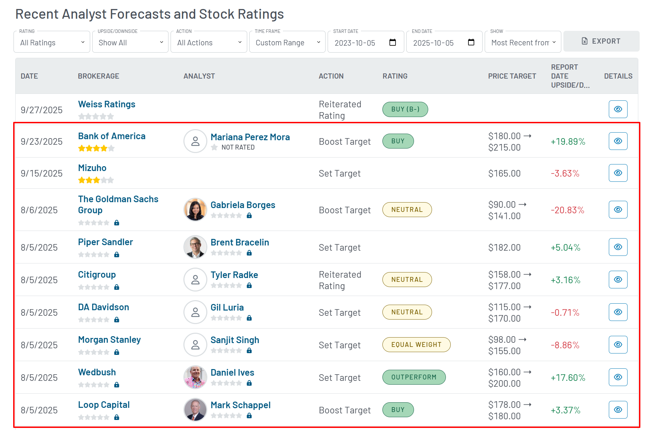Open Loop Capital details eye icon
This screenshot has height=430, width=648.
coord(618,410)
